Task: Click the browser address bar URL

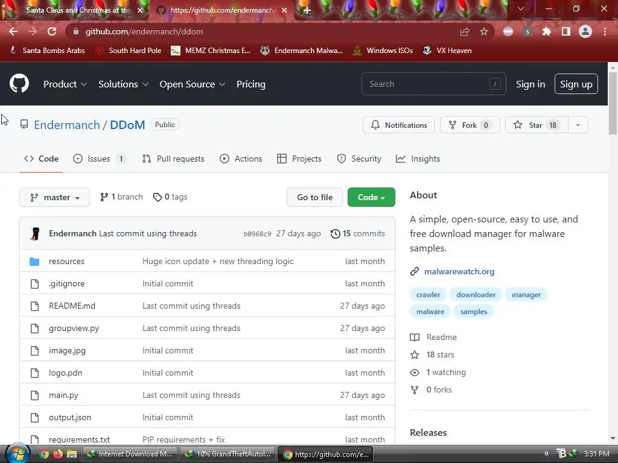Action: coord(144,31)
